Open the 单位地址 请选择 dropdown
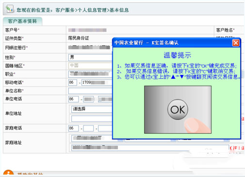The image size is (245, 177). [92, 109]
